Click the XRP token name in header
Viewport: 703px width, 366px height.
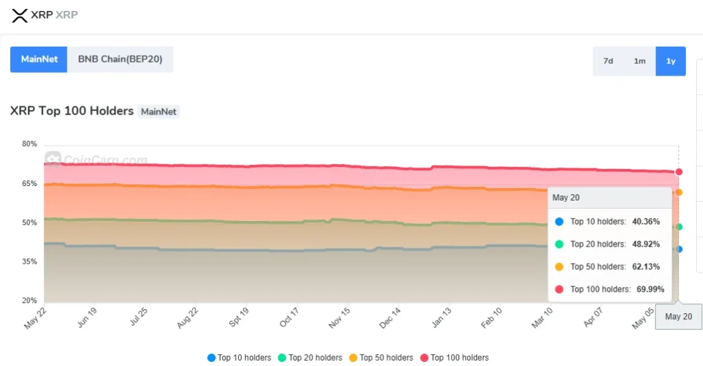tap(42, 15)
